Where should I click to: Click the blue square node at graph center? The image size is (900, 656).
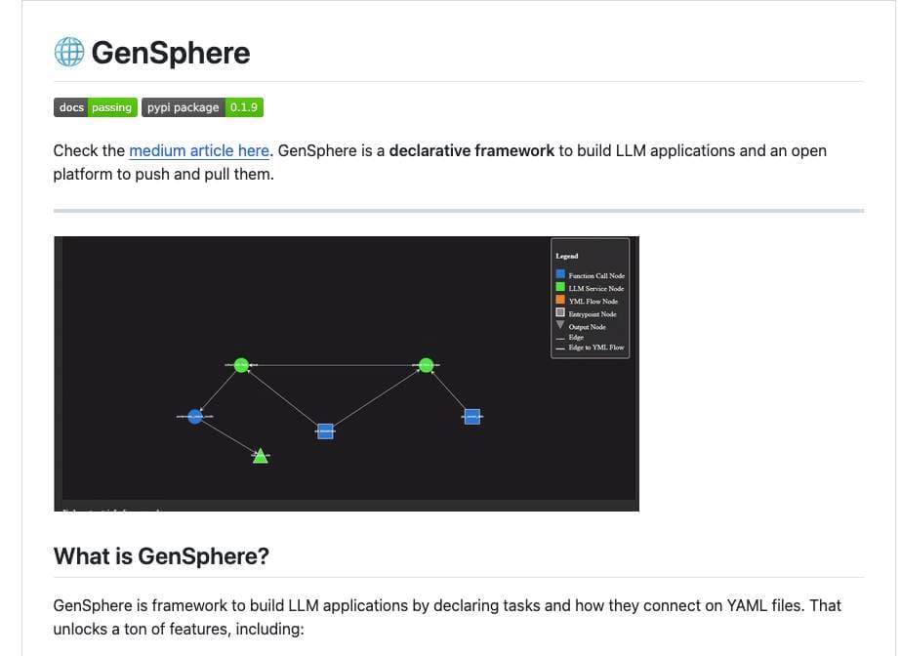click(x=325, y=431)
